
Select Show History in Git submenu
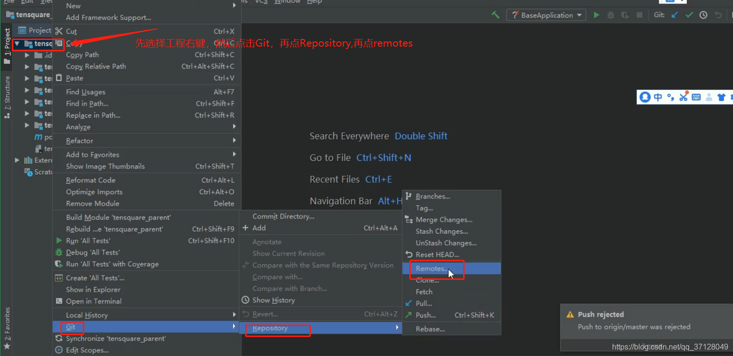(x=321, y=300)
